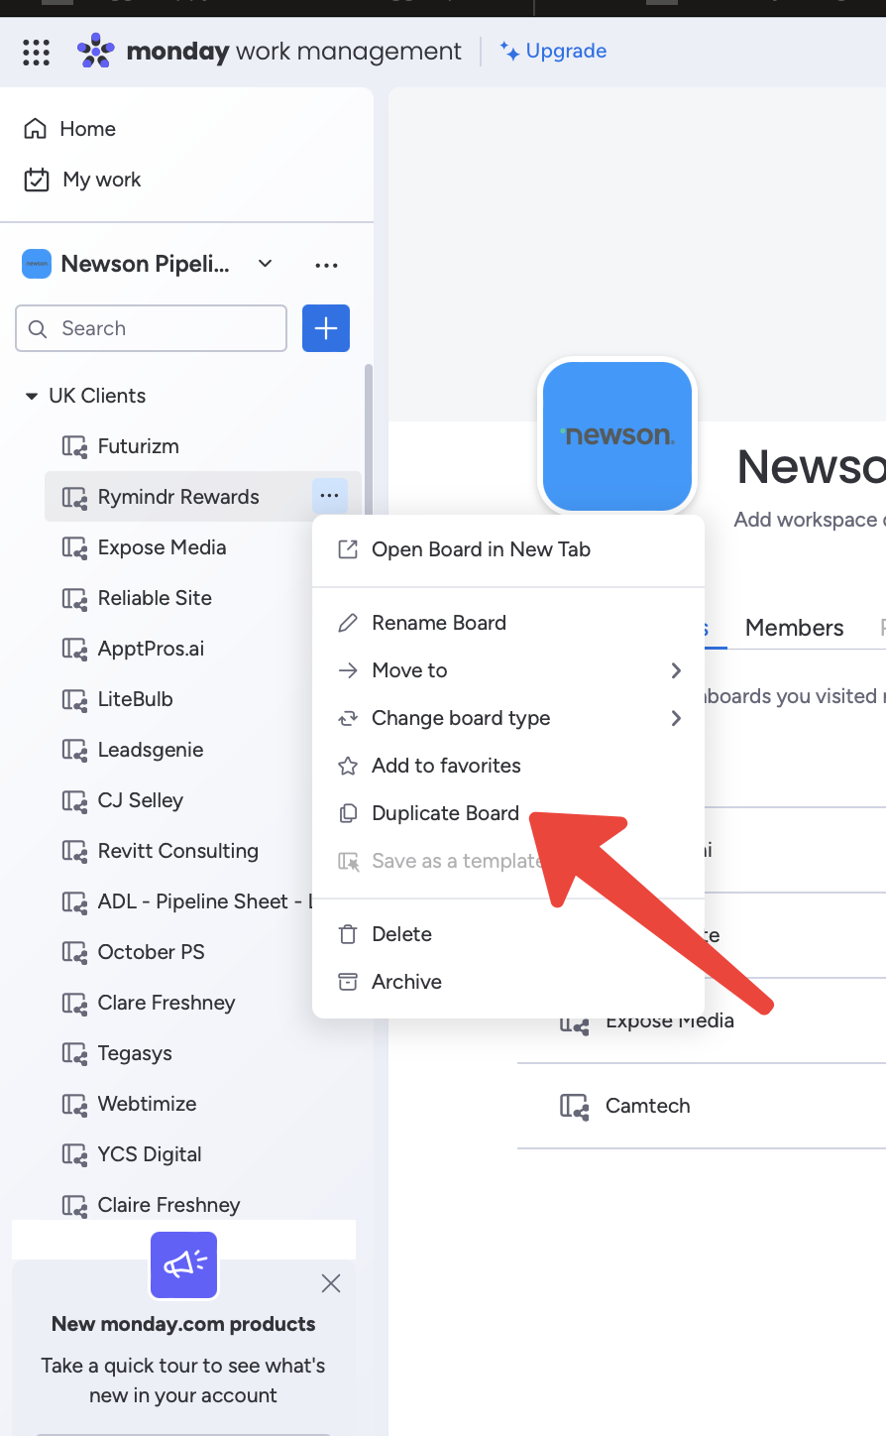The height and width of the screenshot is (1436, 886).
Task: Click the My work calendar icon
Action: click(x=37, y=179)
